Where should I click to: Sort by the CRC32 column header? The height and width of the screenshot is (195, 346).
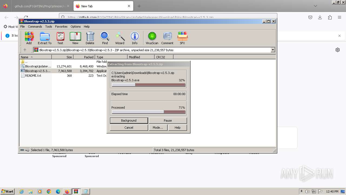tap(164, 57)
